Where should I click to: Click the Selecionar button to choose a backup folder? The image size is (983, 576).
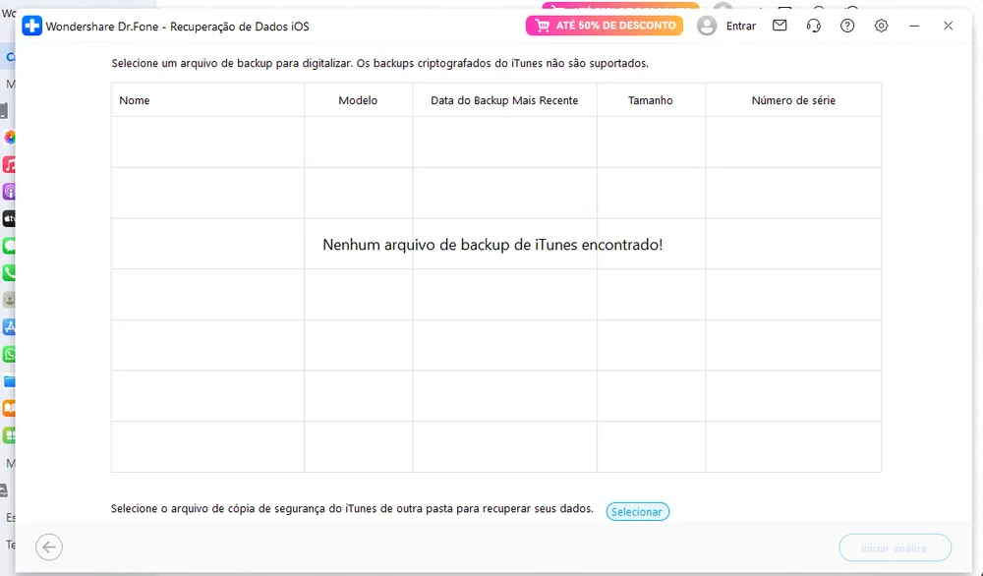(638, 511)
